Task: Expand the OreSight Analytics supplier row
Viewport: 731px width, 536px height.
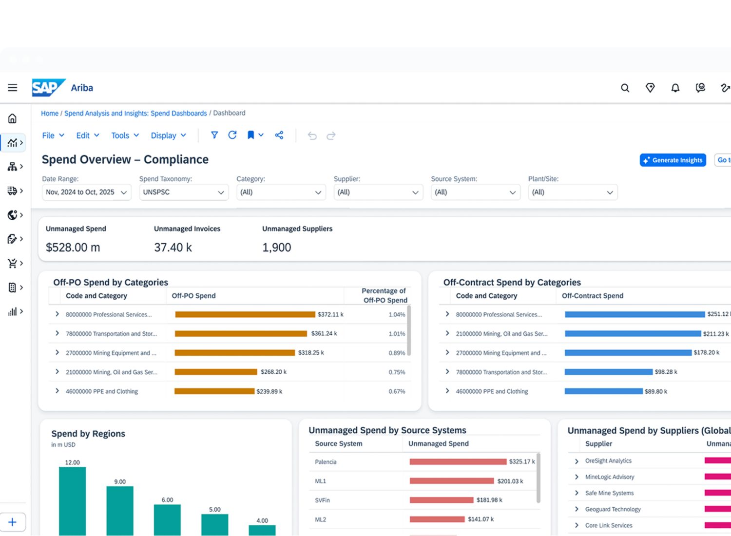Action: tap(577, 461)
